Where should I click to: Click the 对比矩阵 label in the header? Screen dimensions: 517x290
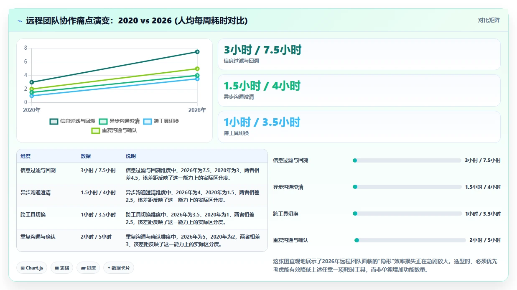tap(489, 20)
